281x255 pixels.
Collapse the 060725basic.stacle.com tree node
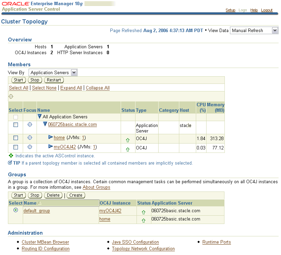pos(45,124)
